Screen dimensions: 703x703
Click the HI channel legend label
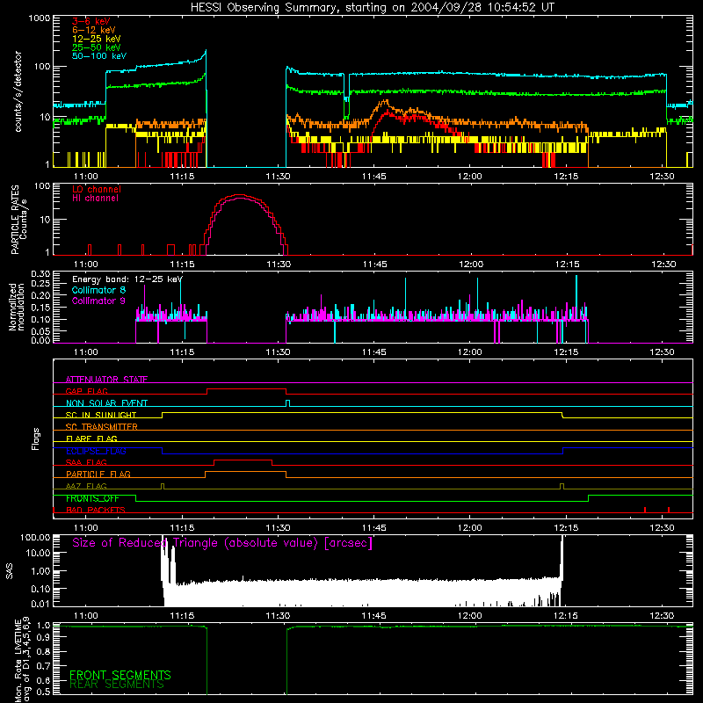point(96,199)
